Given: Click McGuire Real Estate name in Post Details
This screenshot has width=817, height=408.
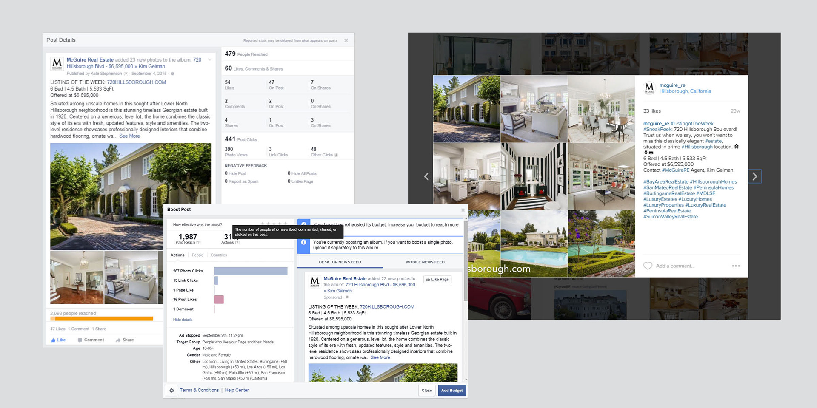Looking at the screenshot, I should [90, 60].
